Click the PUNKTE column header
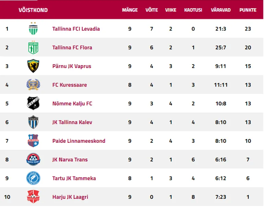 tap(248, 10)
